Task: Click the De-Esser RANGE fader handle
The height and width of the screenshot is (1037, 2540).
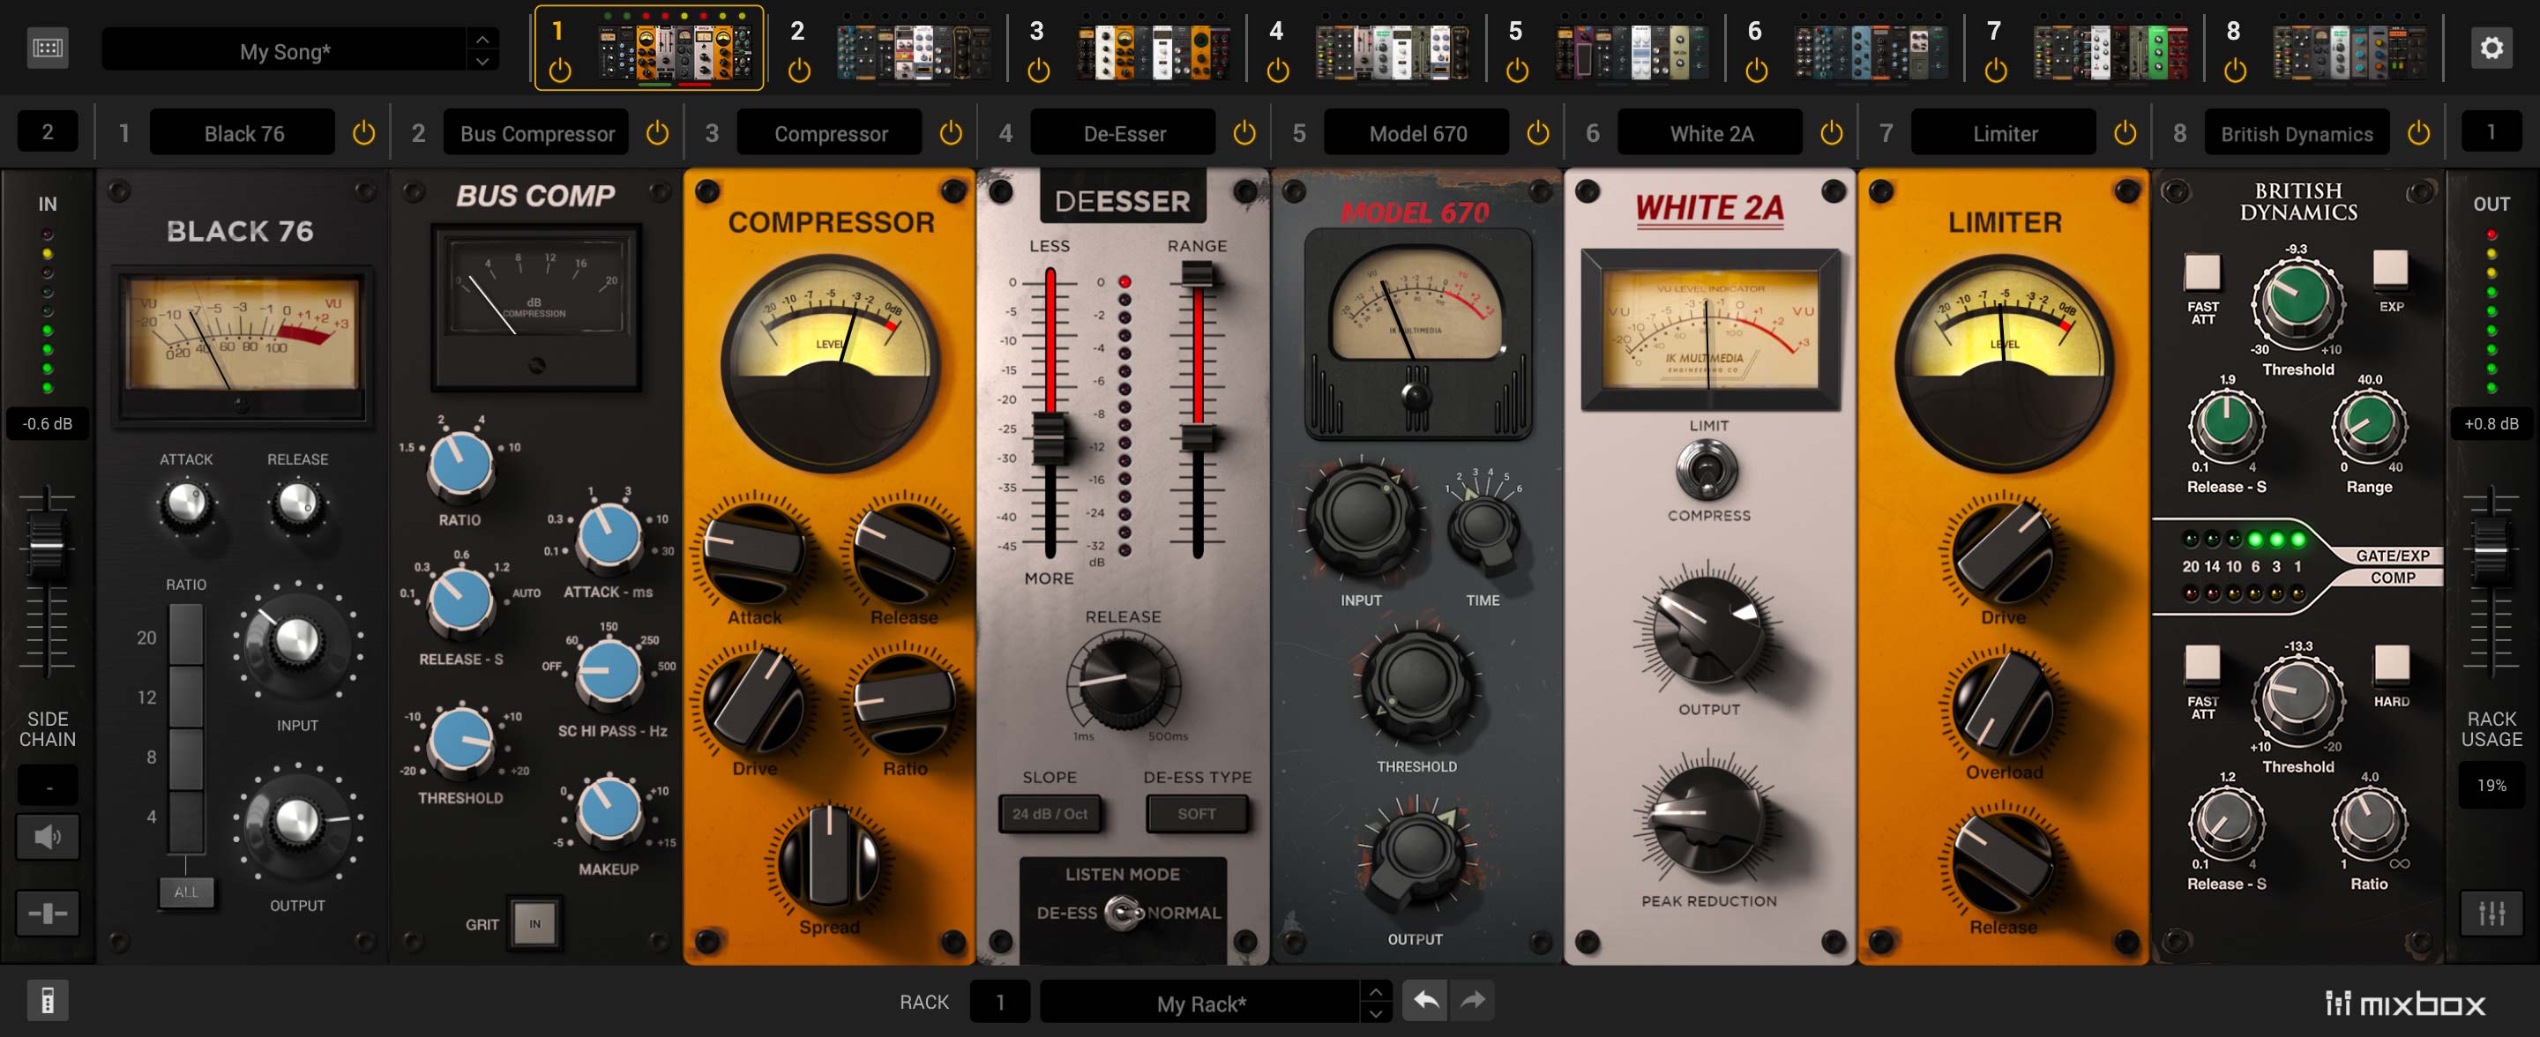Action: point(1197,276)
